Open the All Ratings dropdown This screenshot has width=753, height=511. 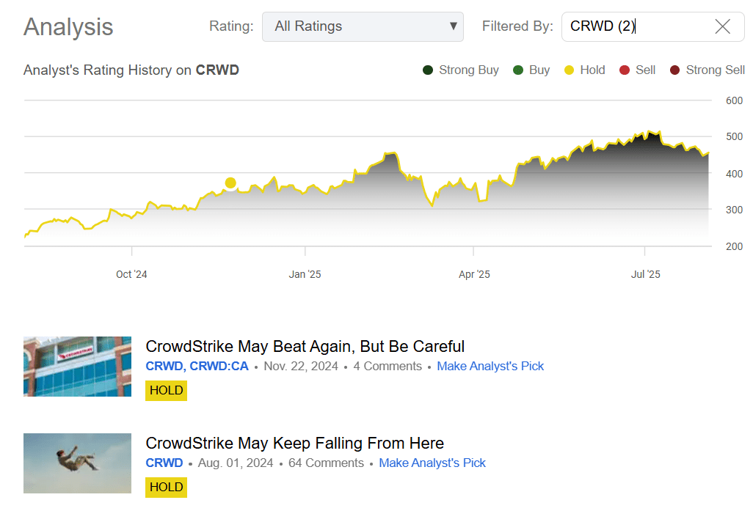[363, 26]
